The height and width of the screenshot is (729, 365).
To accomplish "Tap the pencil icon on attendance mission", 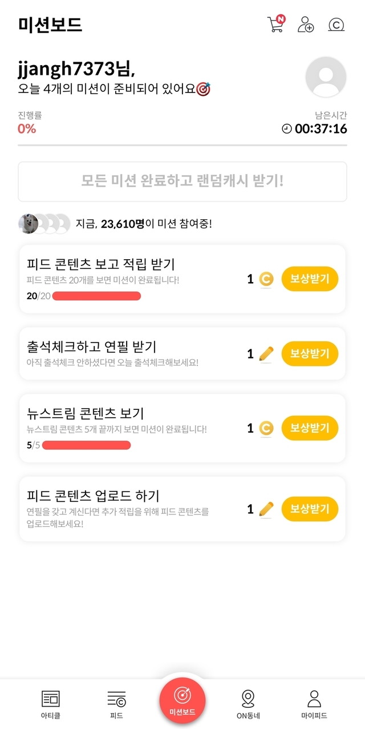I will 266,354.
